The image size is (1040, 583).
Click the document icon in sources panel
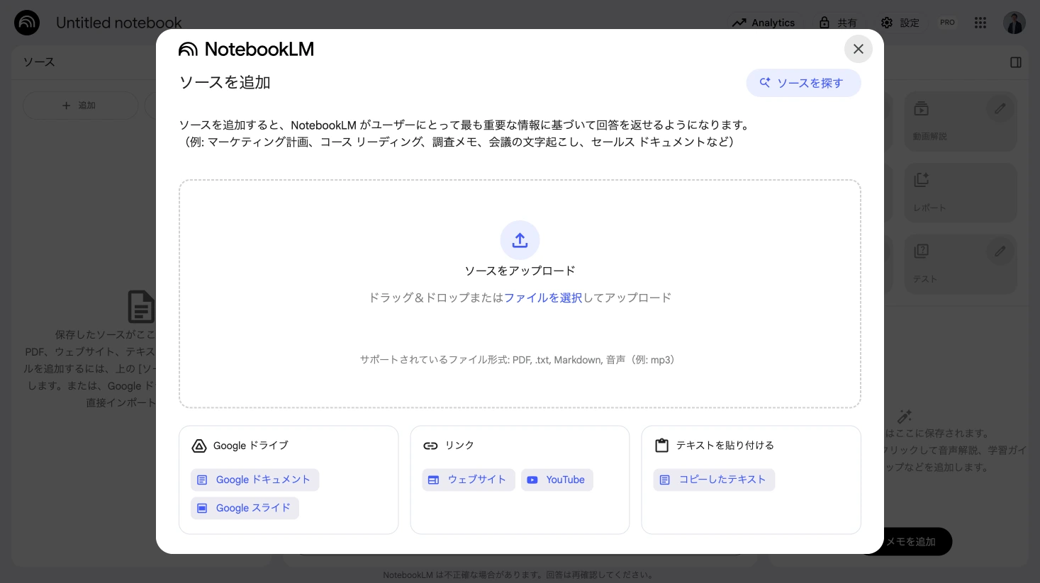point(141,307)
